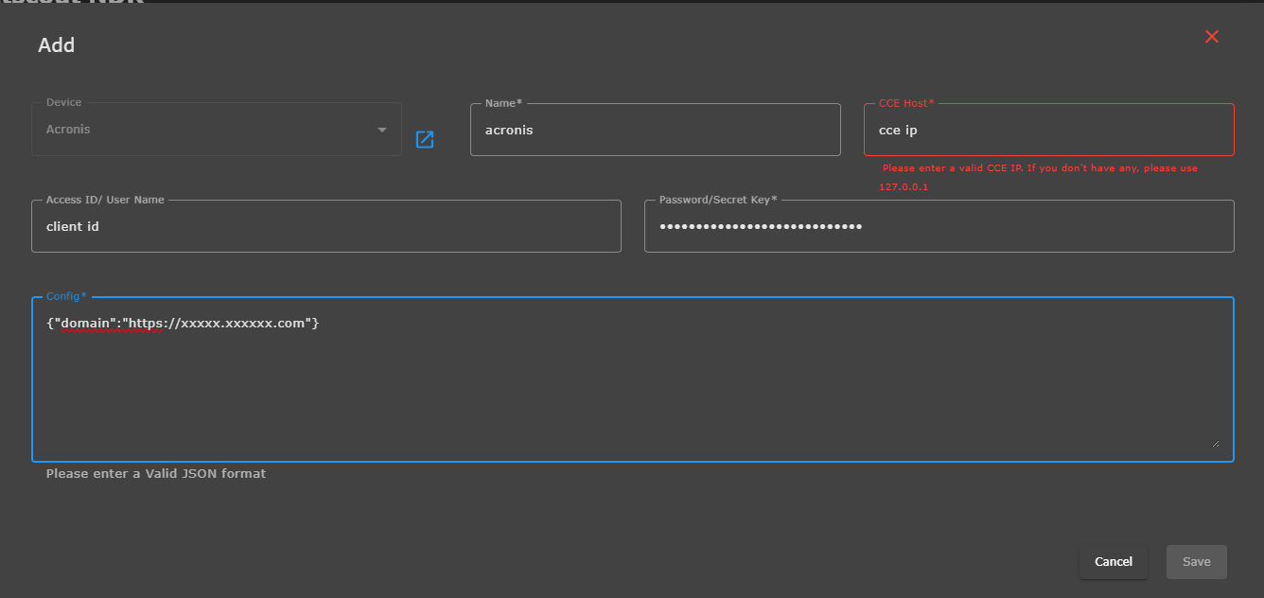Expand the Device dropdown arrow
The image size is (1264, 598).
click(382, 130)
